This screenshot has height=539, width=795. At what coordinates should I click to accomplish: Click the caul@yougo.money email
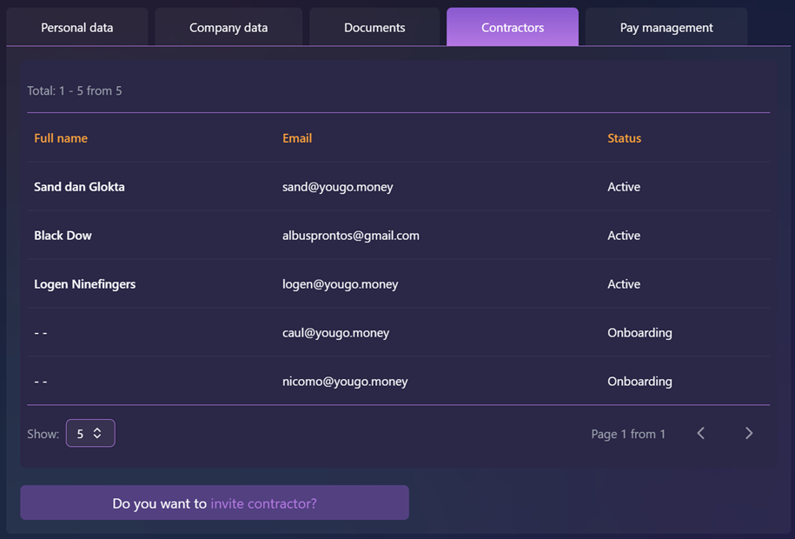pyautogui.click(x=335, y=333)
